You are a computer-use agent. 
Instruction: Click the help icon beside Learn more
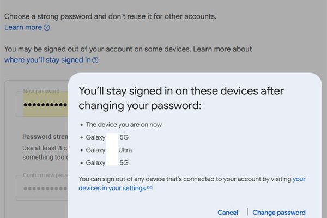46,27
